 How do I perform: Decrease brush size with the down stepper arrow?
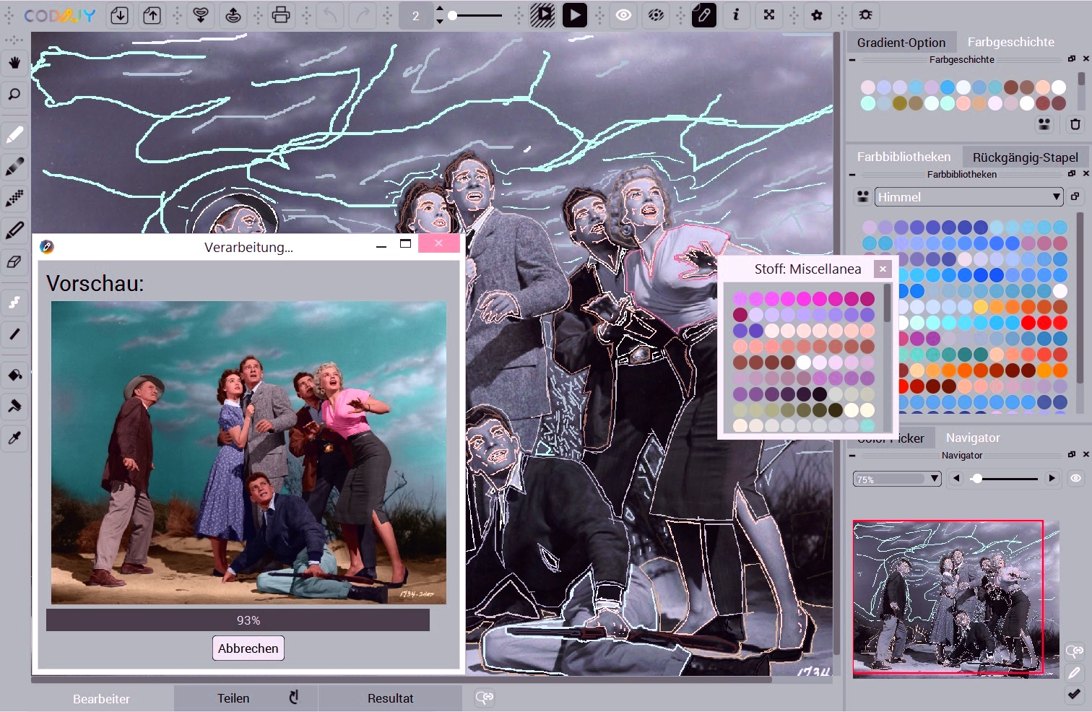(x=440, y=22)
